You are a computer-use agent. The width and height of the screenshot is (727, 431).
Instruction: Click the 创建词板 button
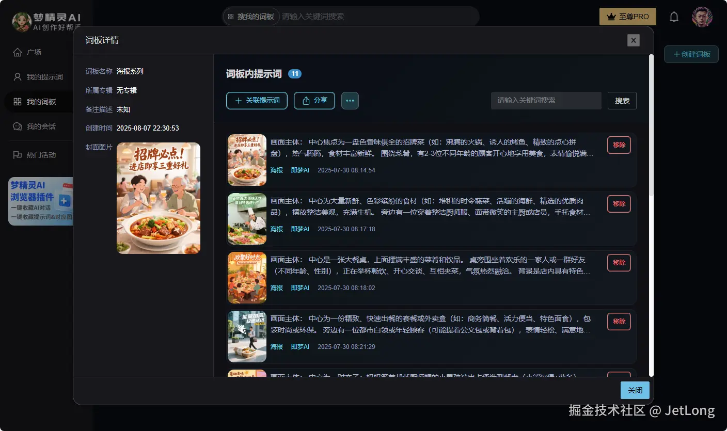click(x=691, y=54)
